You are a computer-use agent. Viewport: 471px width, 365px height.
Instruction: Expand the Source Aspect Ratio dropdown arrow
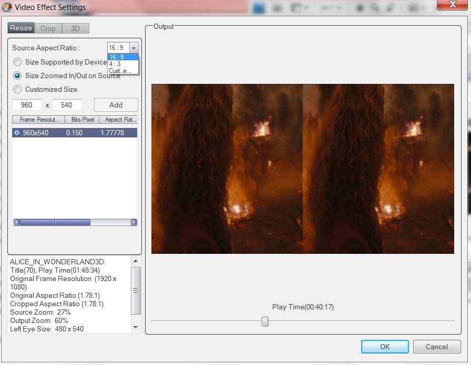(134, 48)
